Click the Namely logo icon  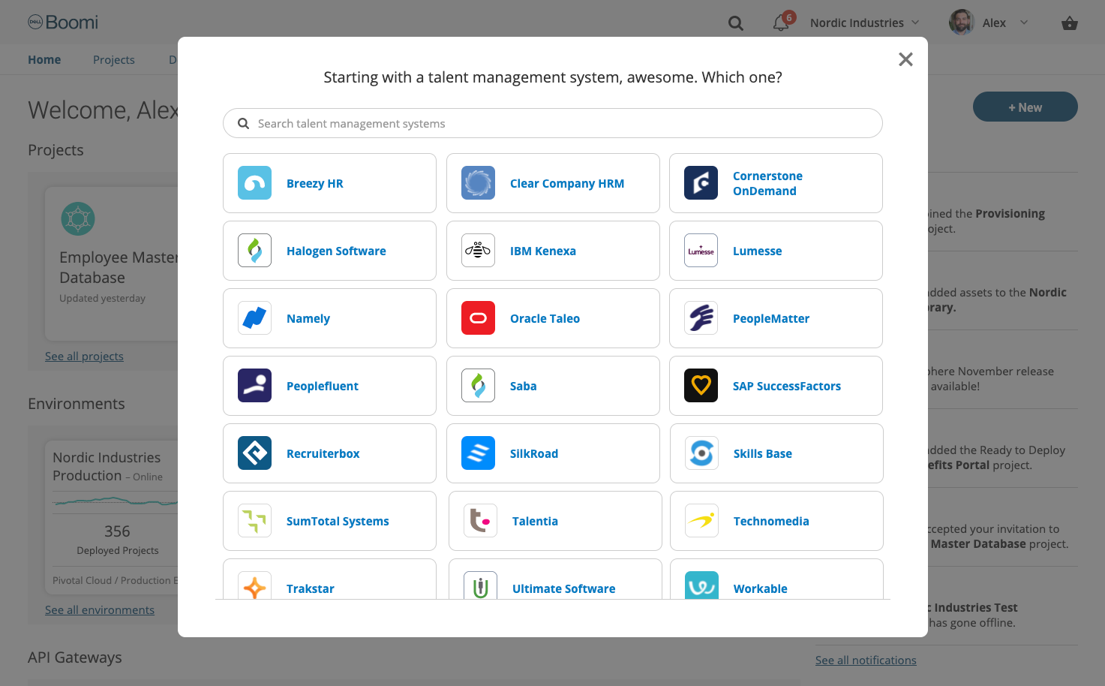(x=254, y=318)
